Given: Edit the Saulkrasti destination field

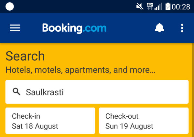Looking at the screenshot, I should click(x=97, y=92).
